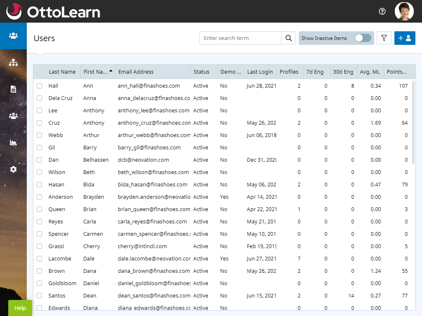This screenshot has height=316, width=422.
Task: Tick the checkbox for Arthur Webb
Action: coord(39,135)
